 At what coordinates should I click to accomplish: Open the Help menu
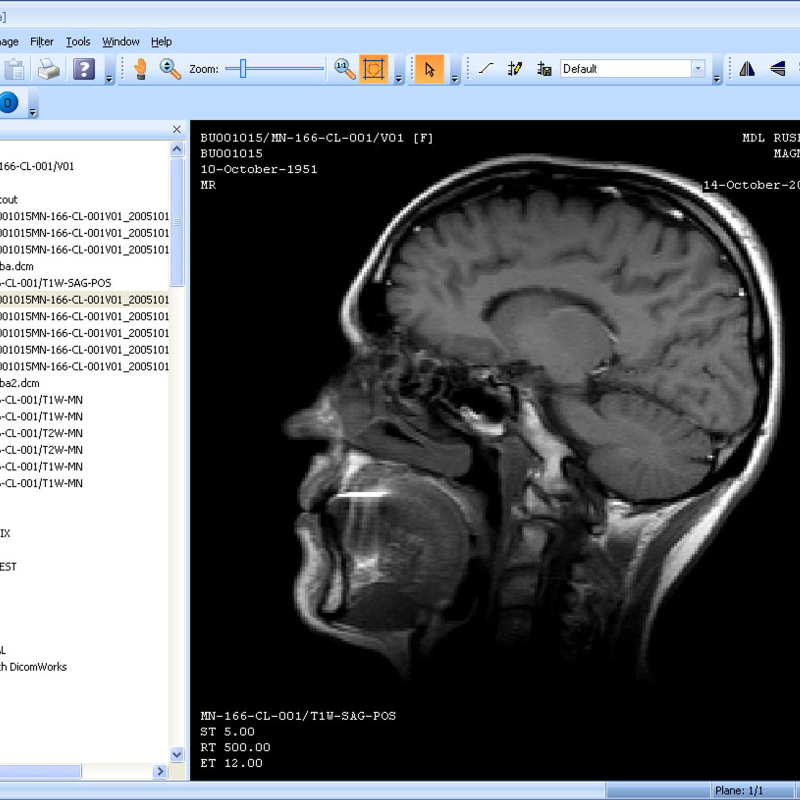point(161,41)
